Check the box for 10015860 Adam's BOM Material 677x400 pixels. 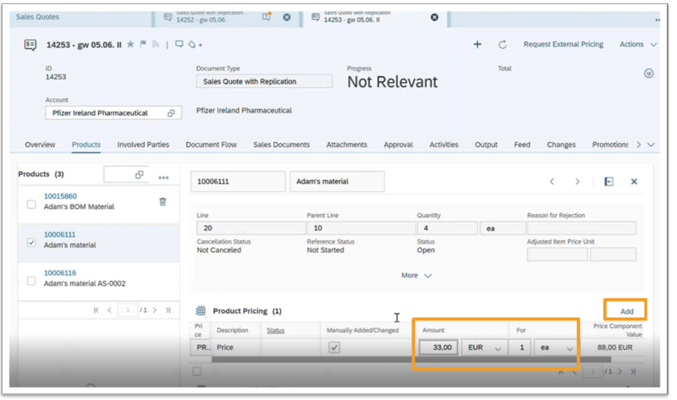click(31, 204)
